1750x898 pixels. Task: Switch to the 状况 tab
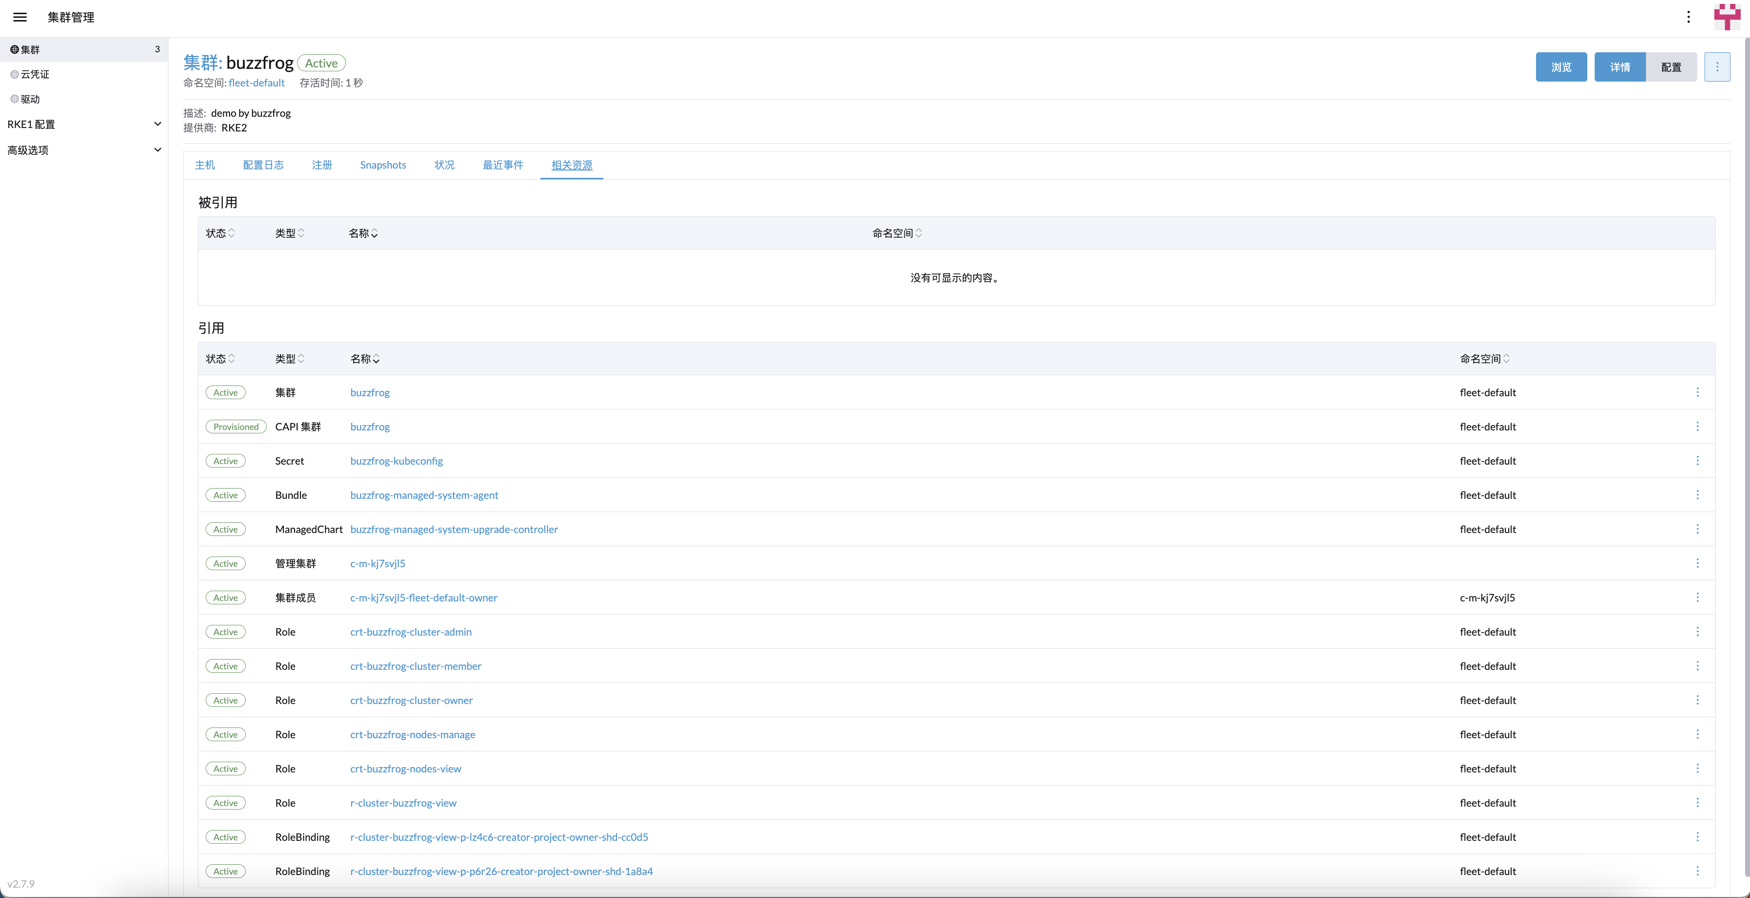(x=444, y=165)
